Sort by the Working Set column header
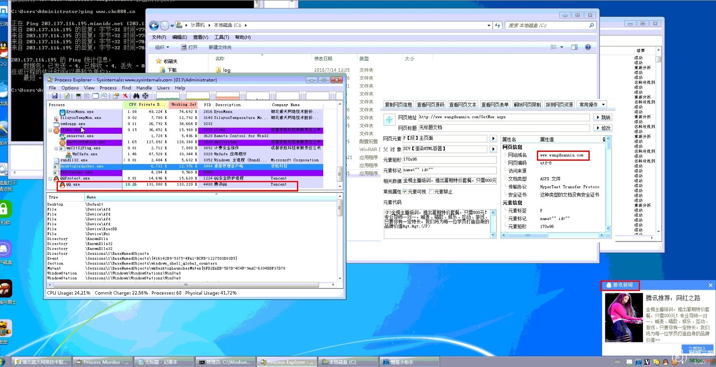Image resolution: width=716 pixels, height=367 pixels. pos(183,105)
